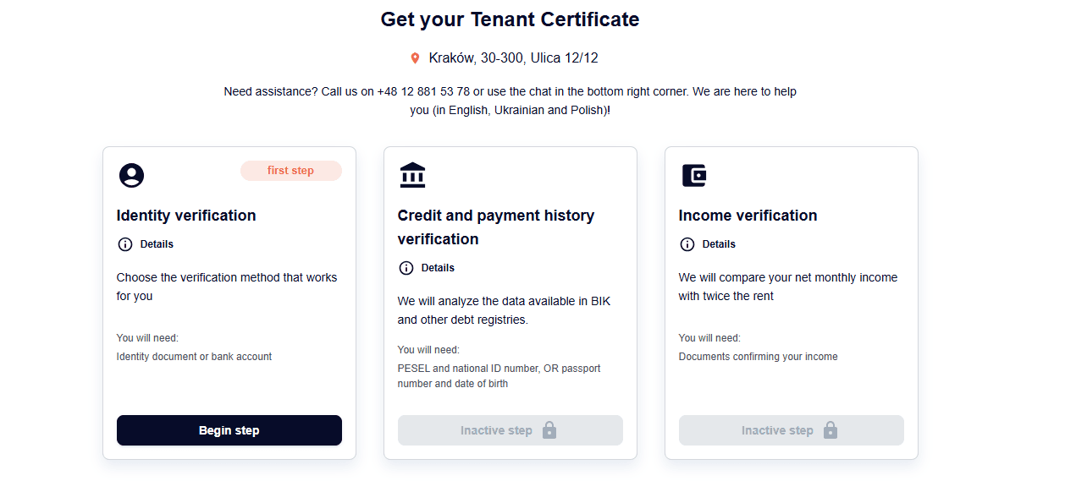Click the bank building icon
This screenshot has height=492, width=1065.
412,175
